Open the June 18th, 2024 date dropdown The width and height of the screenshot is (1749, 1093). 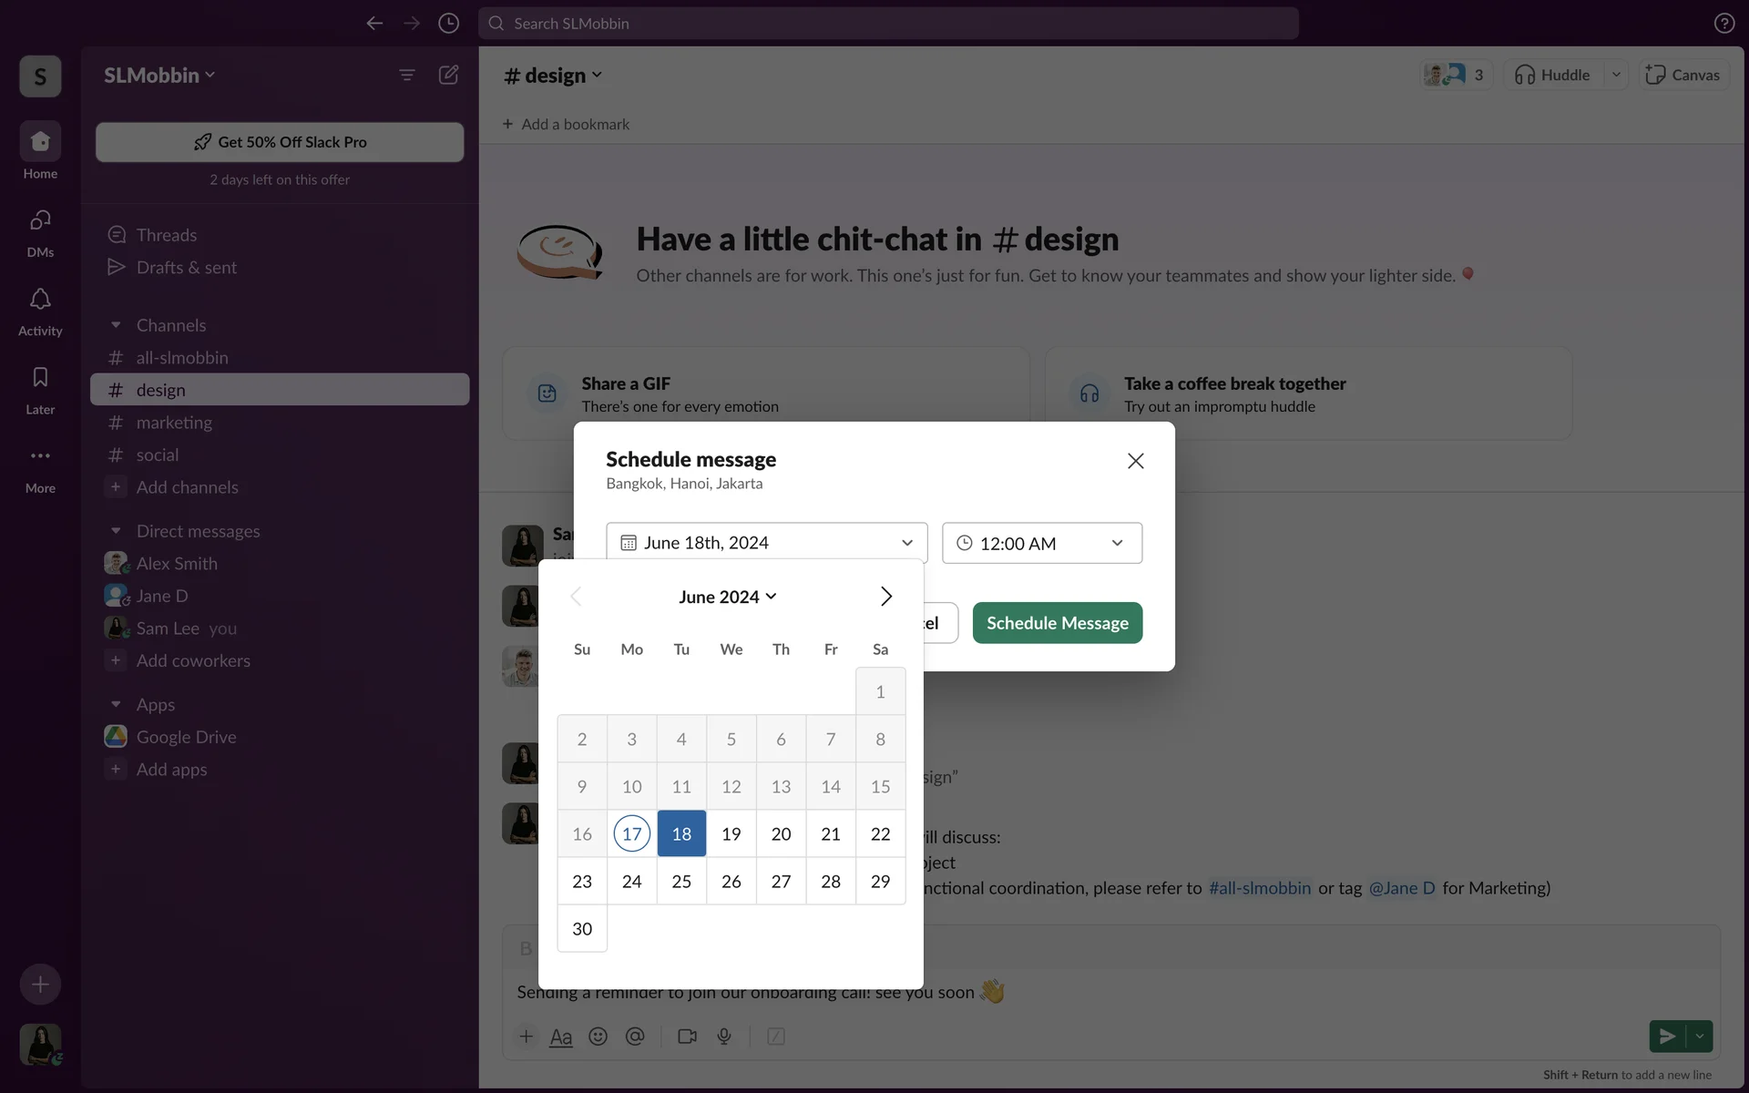pos(766,543)
